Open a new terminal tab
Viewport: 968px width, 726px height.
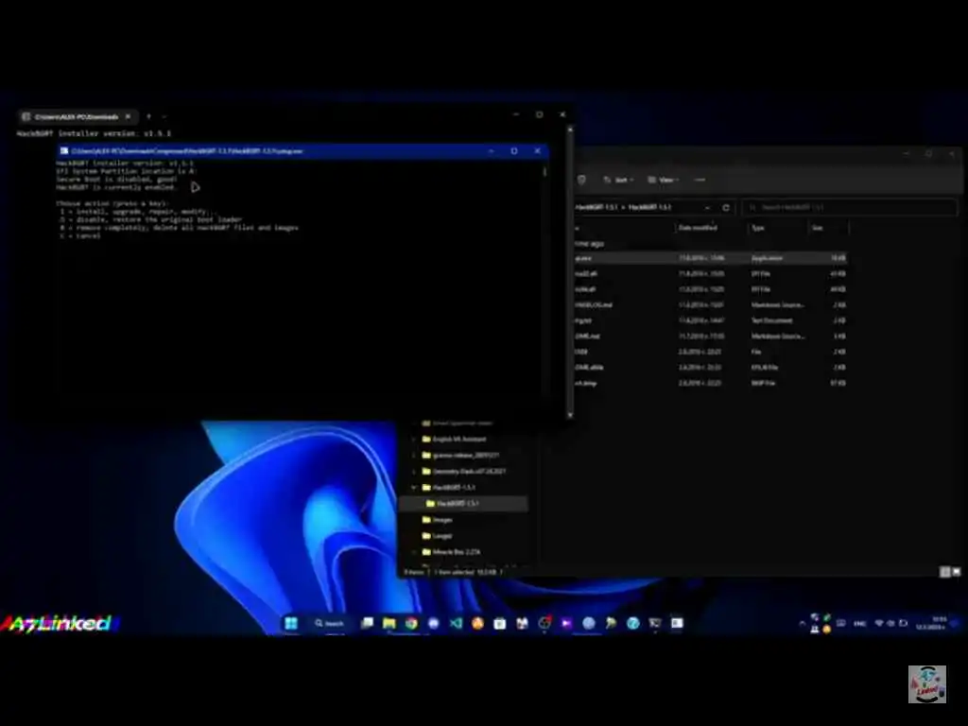tap(148, 116)
